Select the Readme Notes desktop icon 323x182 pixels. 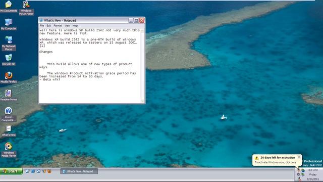pyautogui.click(x=9, y=95)
